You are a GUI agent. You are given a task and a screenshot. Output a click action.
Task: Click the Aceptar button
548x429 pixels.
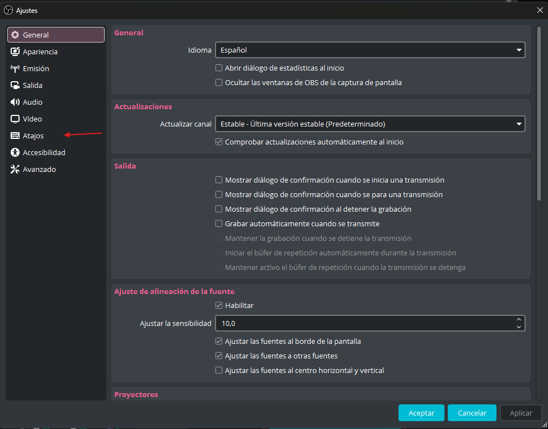point(421,413)
